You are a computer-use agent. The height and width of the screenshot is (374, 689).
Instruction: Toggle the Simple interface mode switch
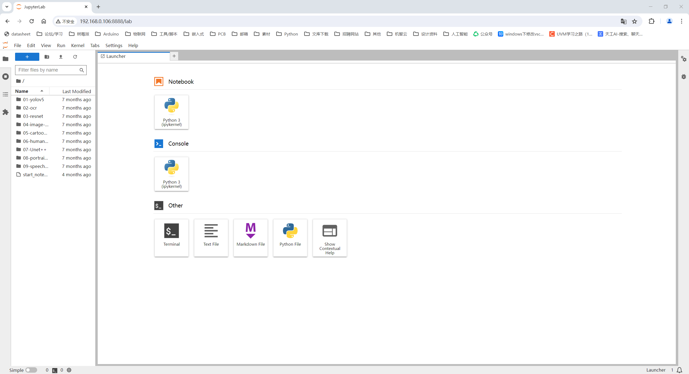[x=31, y=370]
